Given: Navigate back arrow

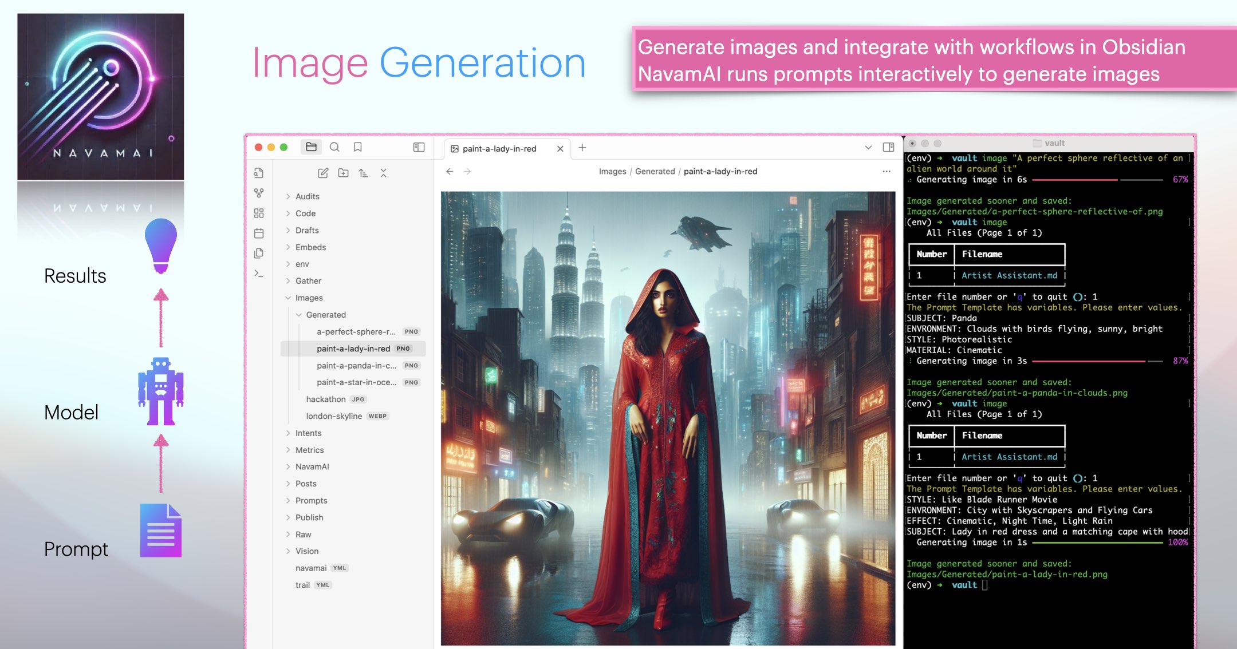Looking at the screenshot, I should [x=450, y=171].
